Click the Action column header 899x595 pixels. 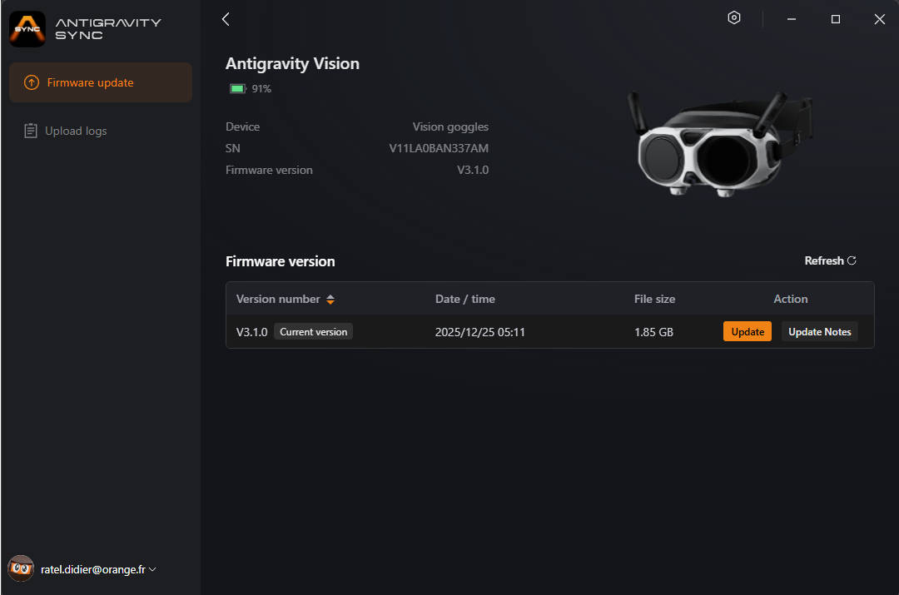click(791, 300)
